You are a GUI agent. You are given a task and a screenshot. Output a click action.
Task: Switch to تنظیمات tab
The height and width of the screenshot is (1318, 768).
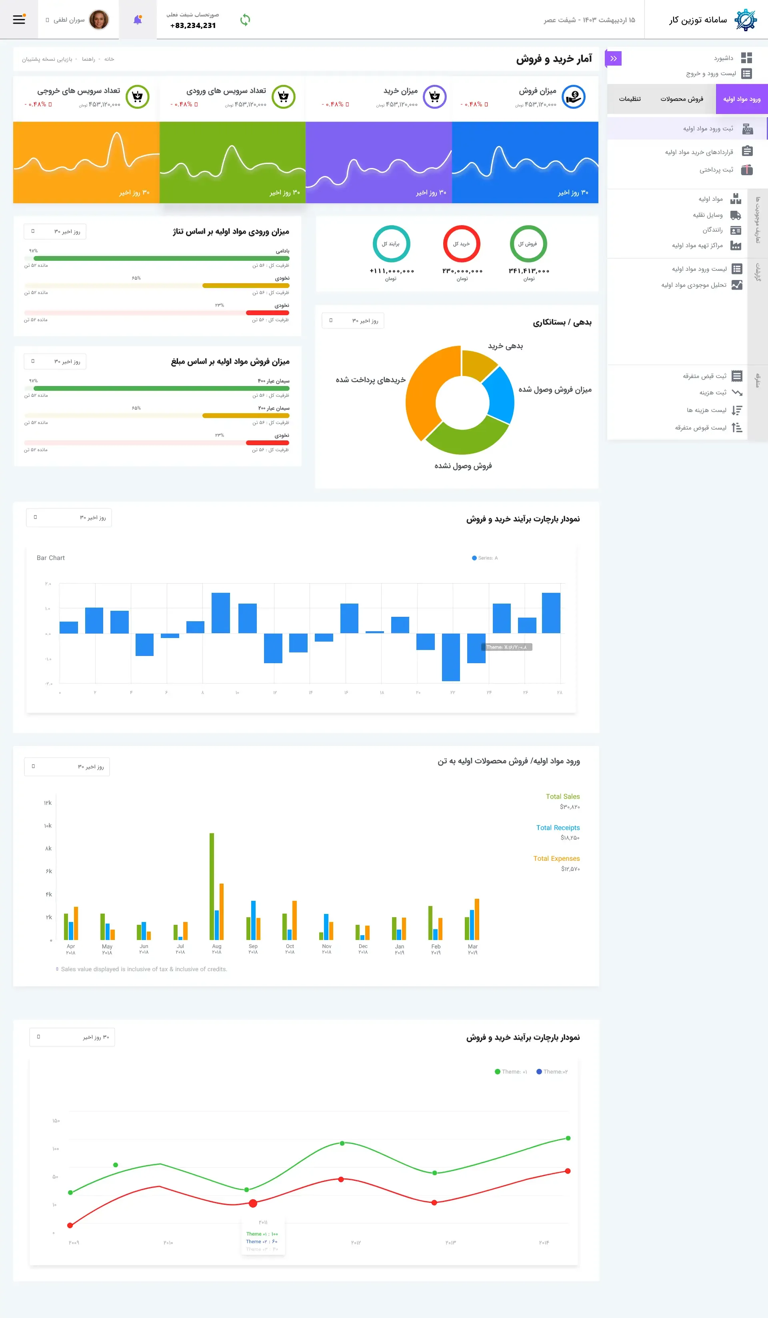pos(629,99)
